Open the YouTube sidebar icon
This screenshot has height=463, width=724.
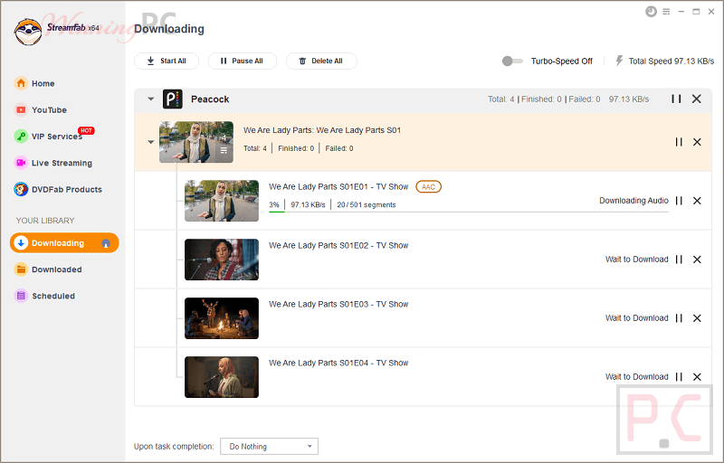21,109
